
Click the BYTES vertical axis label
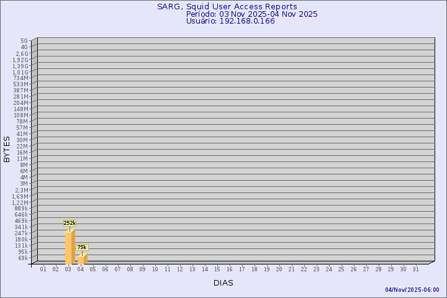point(7,149)
